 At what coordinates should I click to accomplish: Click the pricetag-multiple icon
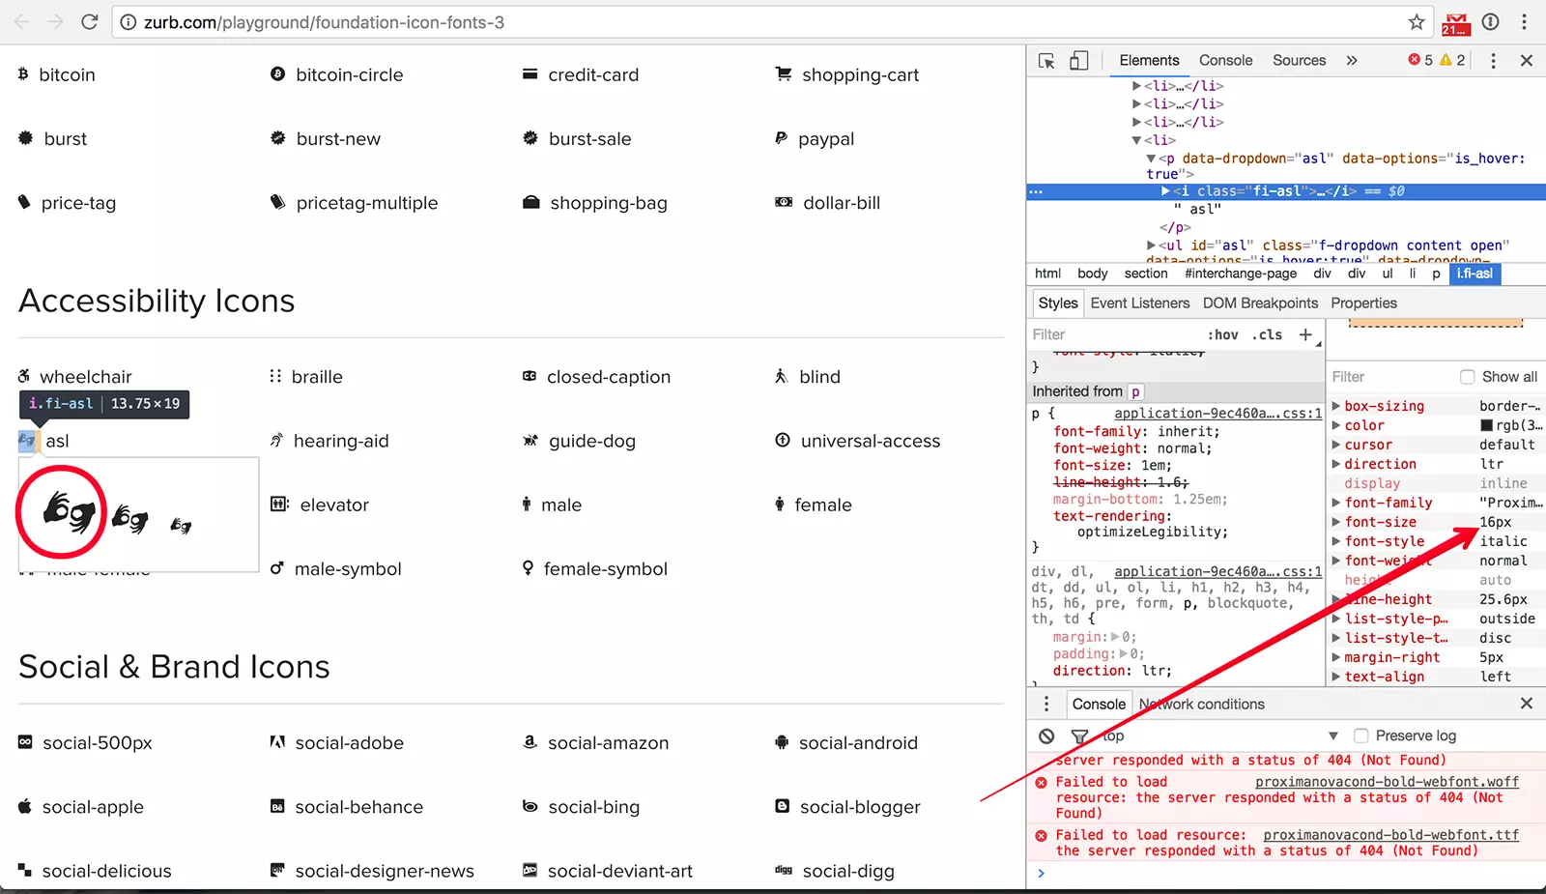point(277,202)
